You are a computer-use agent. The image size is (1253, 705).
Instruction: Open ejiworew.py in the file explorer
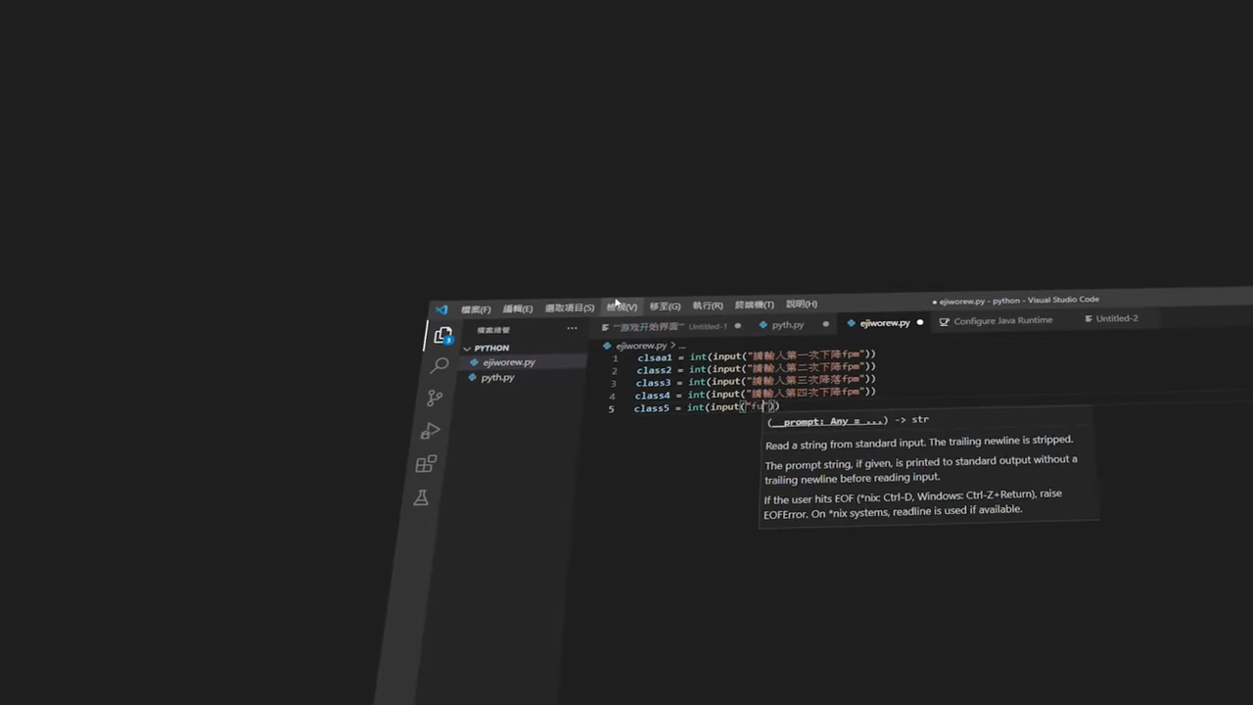(508, 362)
